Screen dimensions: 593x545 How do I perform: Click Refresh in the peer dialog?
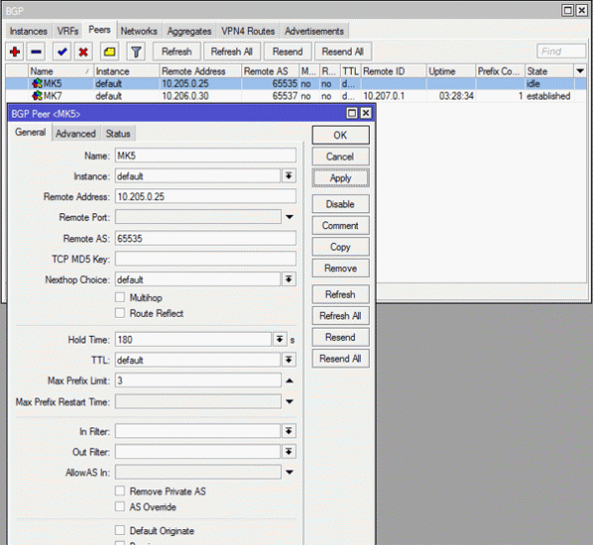point(341,295)
